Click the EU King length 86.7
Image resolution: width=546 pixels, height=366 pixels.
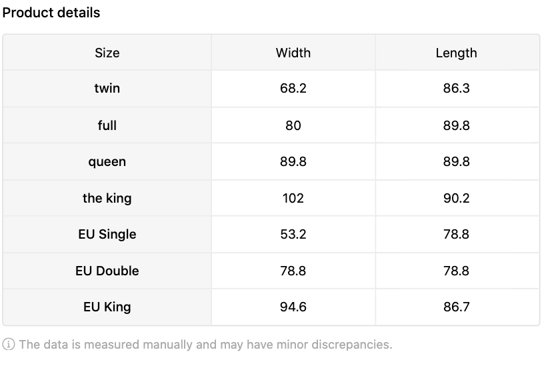pyautogui.click(x=457, y=307)
